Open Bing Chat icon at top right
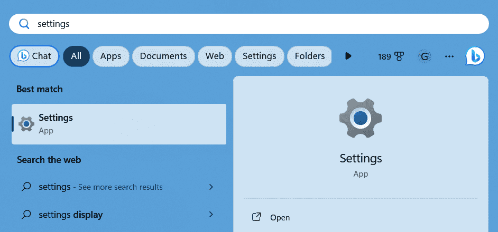Viewport: 498px width, 232px height. click(474, 56)
